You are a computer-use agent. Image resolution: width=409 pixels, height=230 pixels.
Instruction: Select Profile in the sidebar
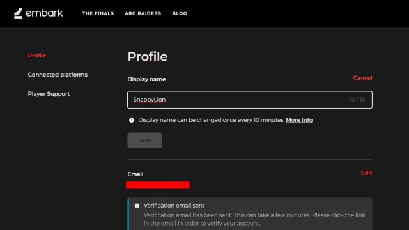click(37, 56)
